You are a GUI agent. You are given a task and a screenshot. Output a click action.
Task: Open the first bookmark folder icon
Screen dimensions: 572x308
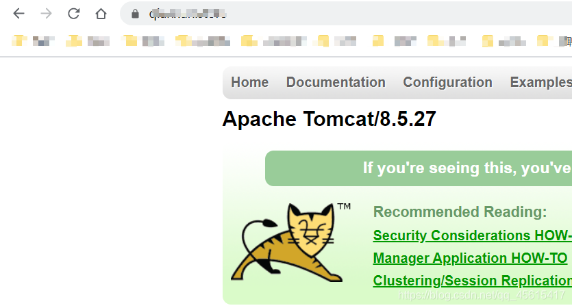tap(19, 40)
